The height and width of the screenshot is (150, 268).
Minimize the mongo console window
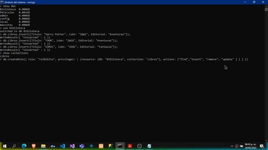tap(245, 2)
